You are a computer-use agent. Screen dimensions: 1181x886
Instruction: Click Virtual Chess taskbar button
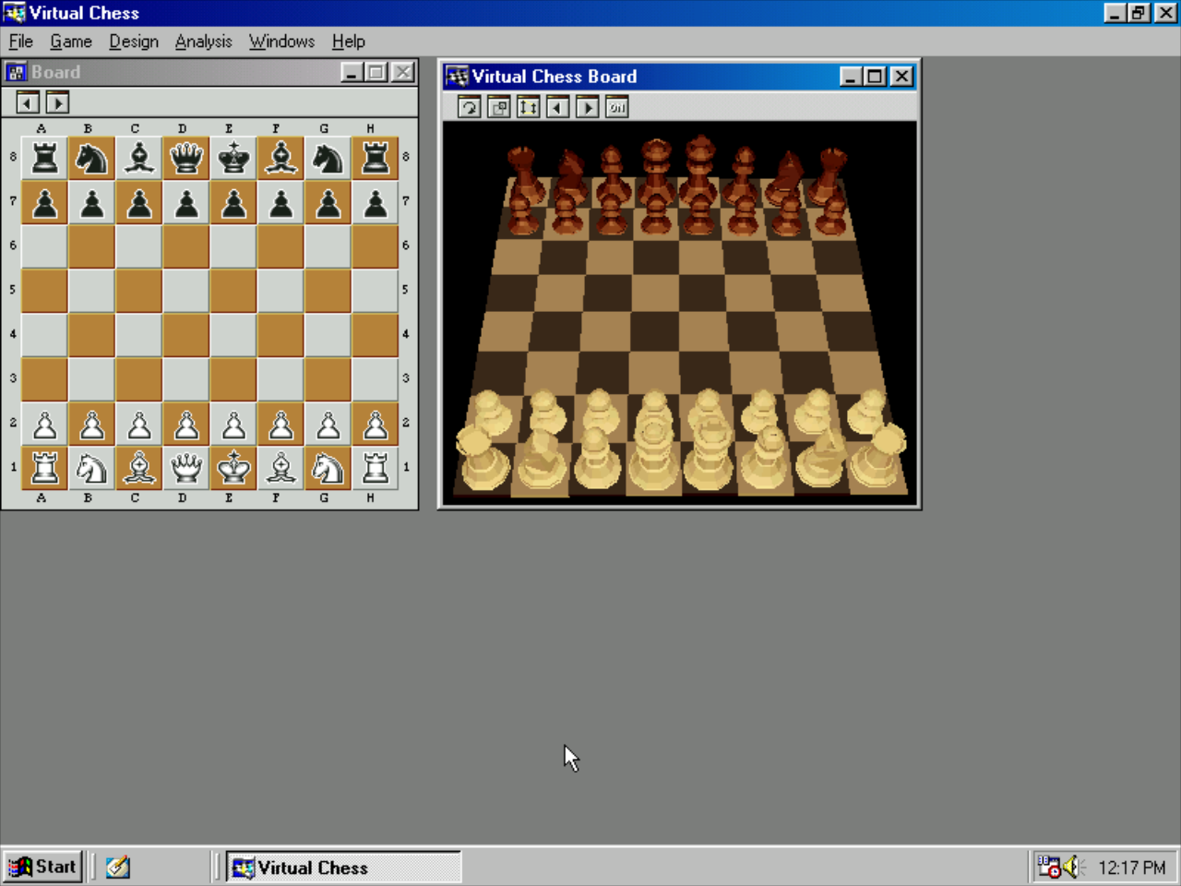[344, 868]
